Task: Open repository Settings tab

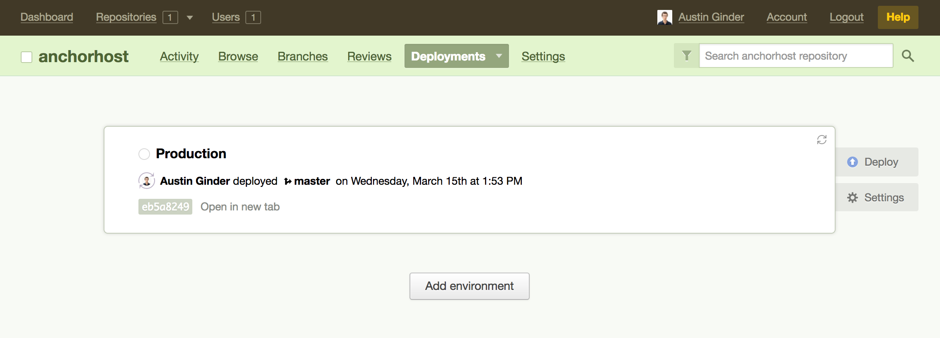Action: [x=543, y=56]
